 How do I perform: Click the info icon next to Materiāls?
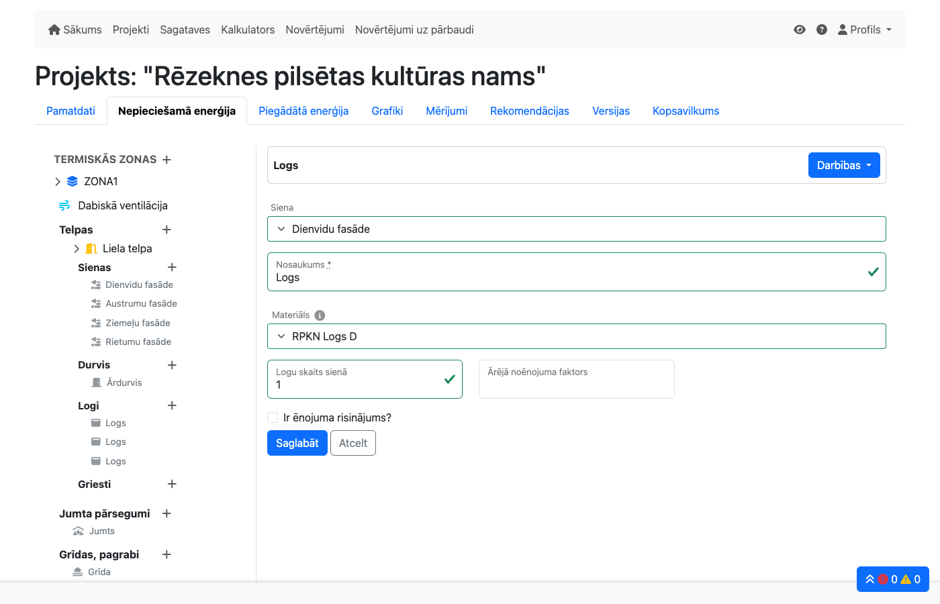[320, 315]
